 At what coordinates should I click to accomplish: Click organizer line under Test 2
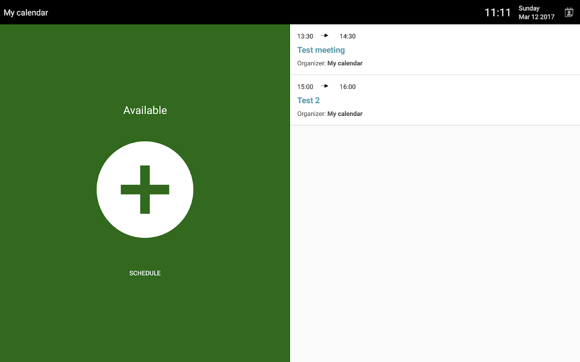click(330, 114)
